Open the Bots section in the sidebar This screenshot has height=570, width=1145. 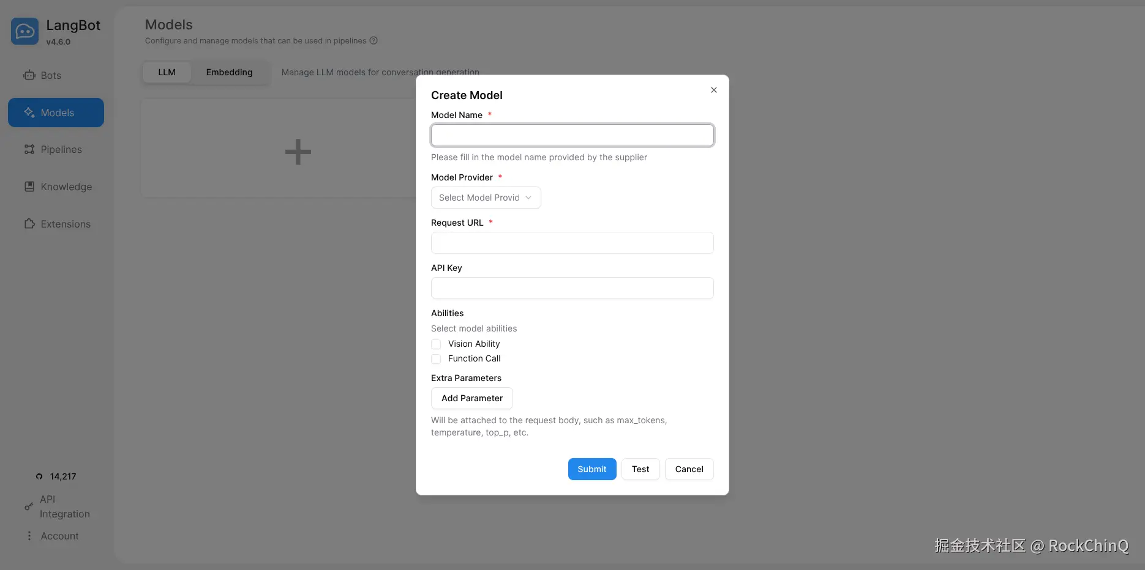[x=51, y=75]
